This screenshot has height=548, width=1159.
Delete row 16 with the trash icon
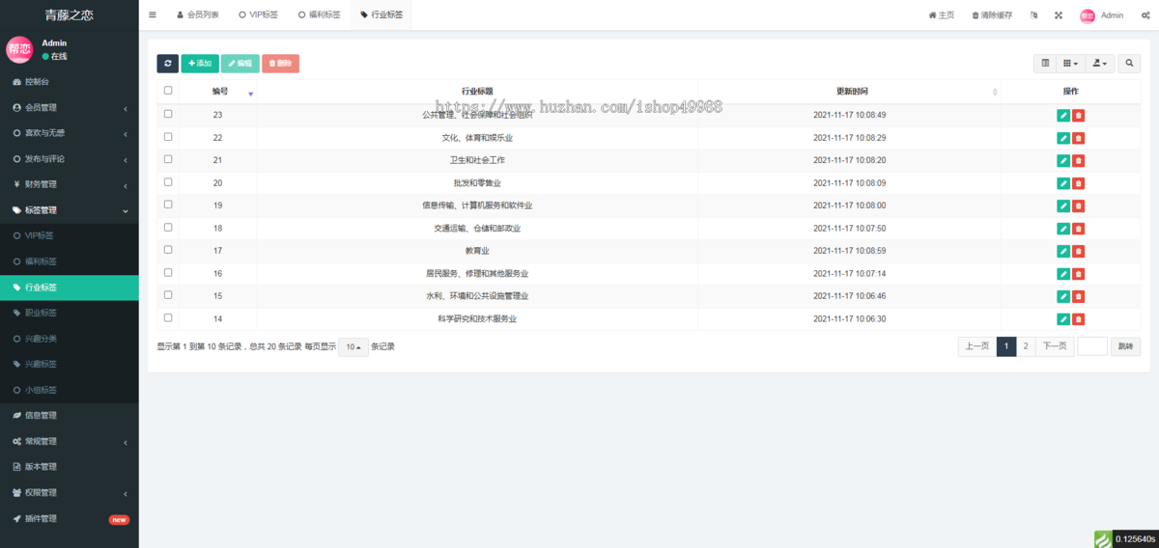[x=1079, y=274]
